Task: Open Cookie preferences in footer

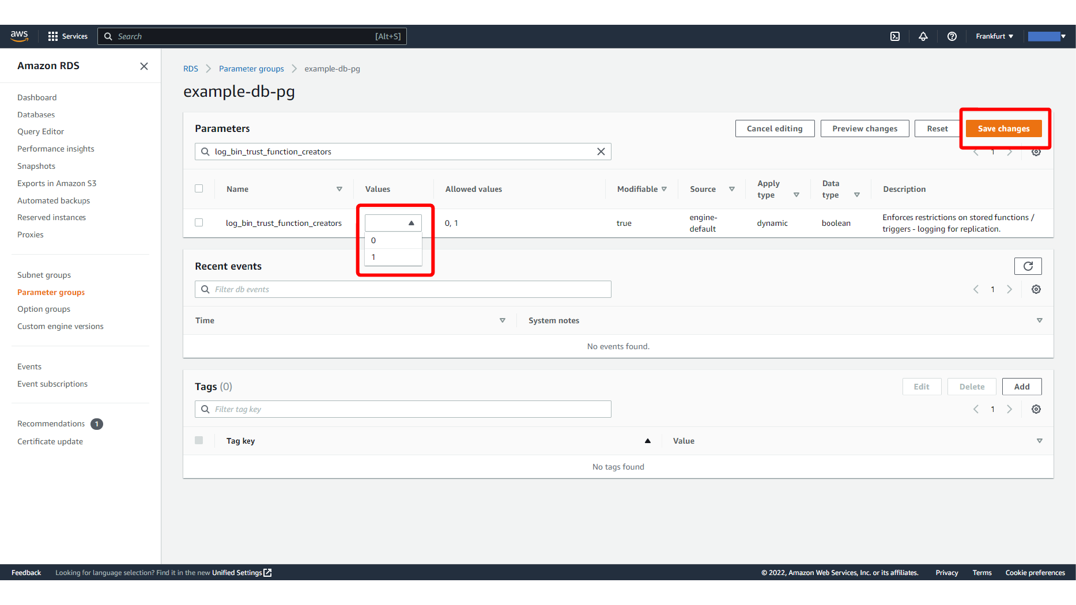Action: pos(1035,573)
